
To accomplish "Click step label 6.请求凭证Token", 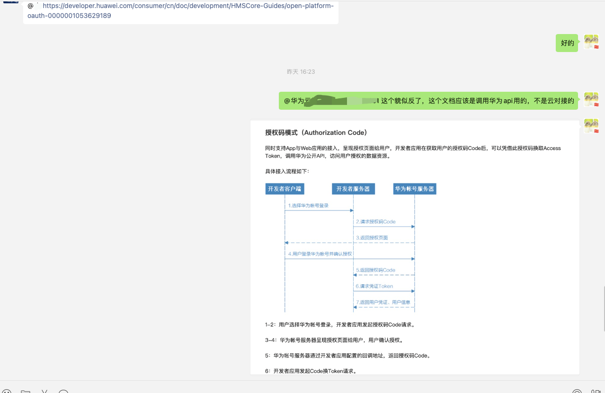I will click(374, 286).
